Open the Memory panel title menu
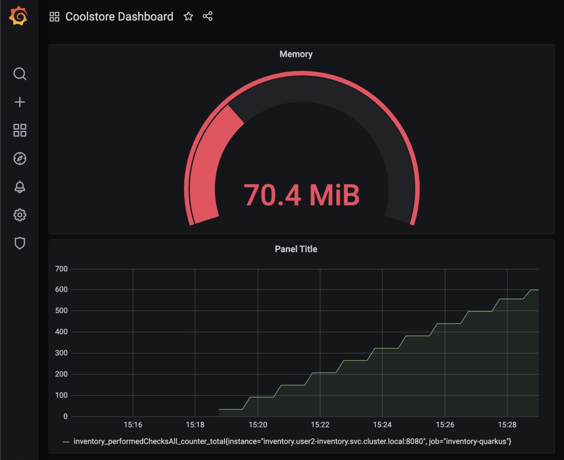The width and height of the screenshot is (564, 460). click(296, 54)
